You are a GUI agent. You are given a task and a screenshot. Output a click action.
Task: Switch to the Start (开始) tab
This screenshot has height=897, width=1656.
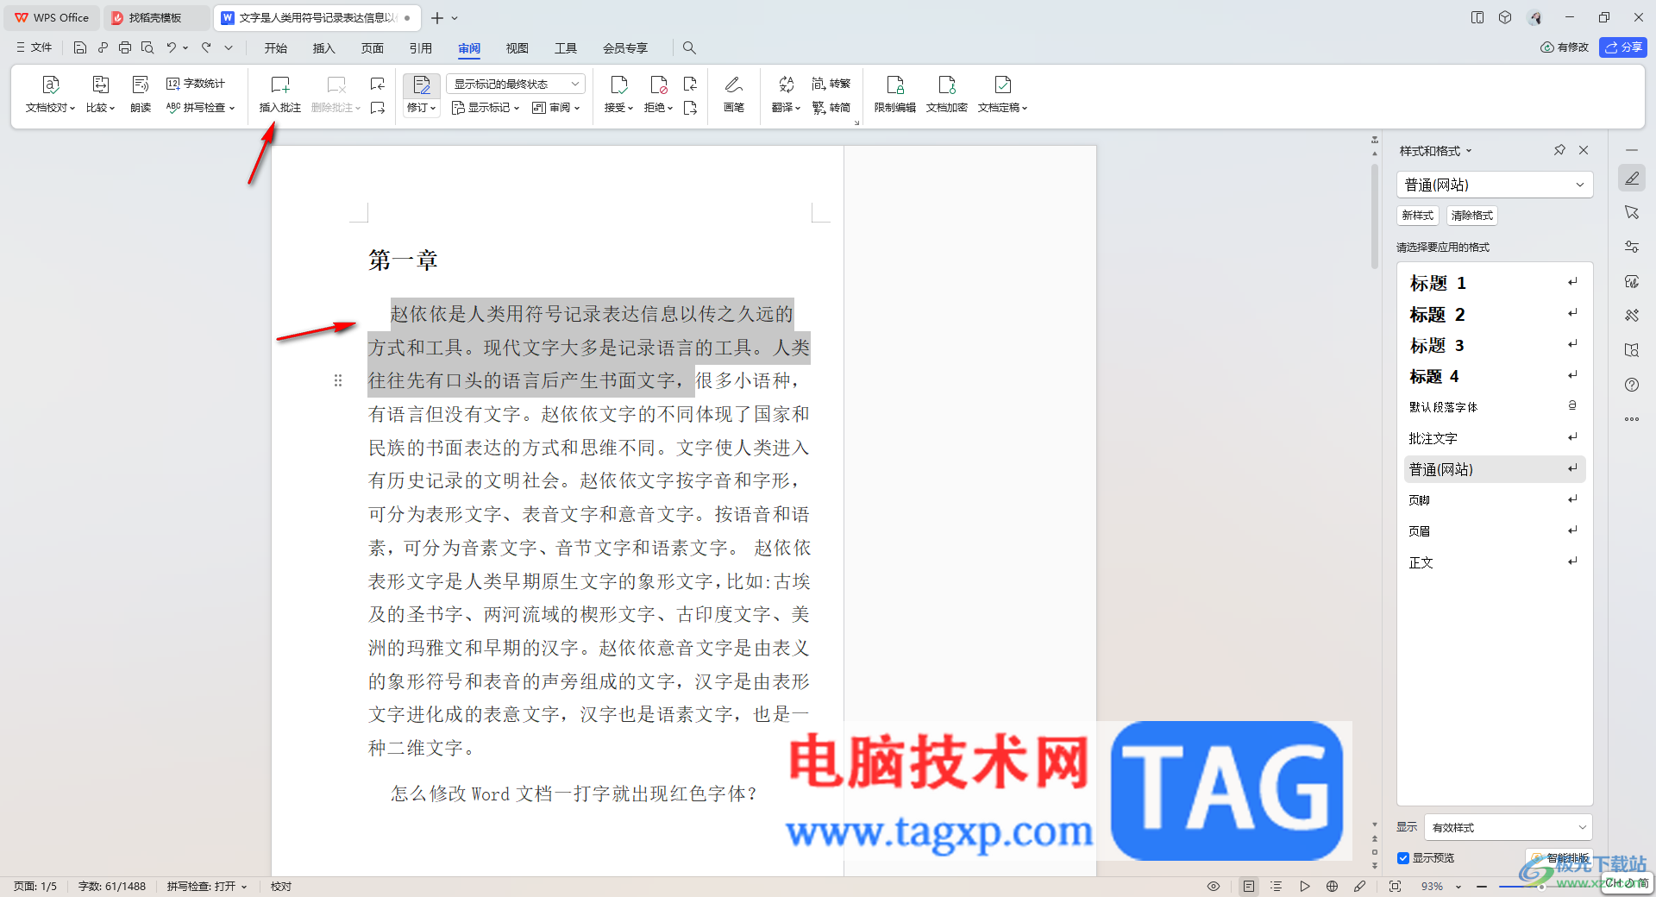tap(276, 48)
